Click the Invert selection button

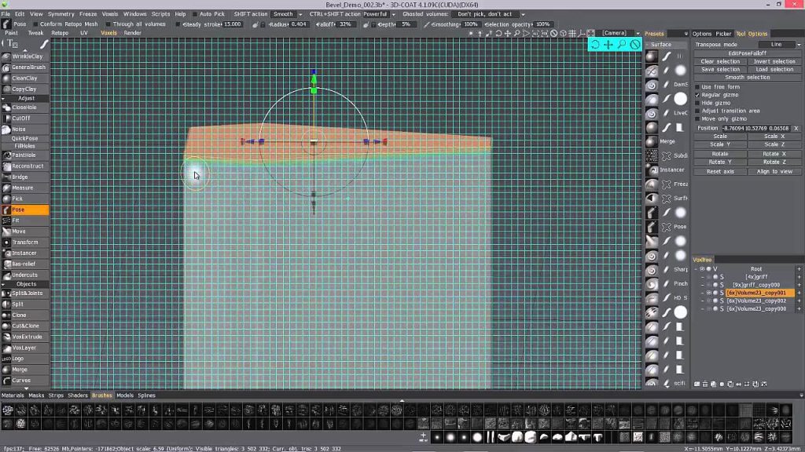(x=774, y=61)
